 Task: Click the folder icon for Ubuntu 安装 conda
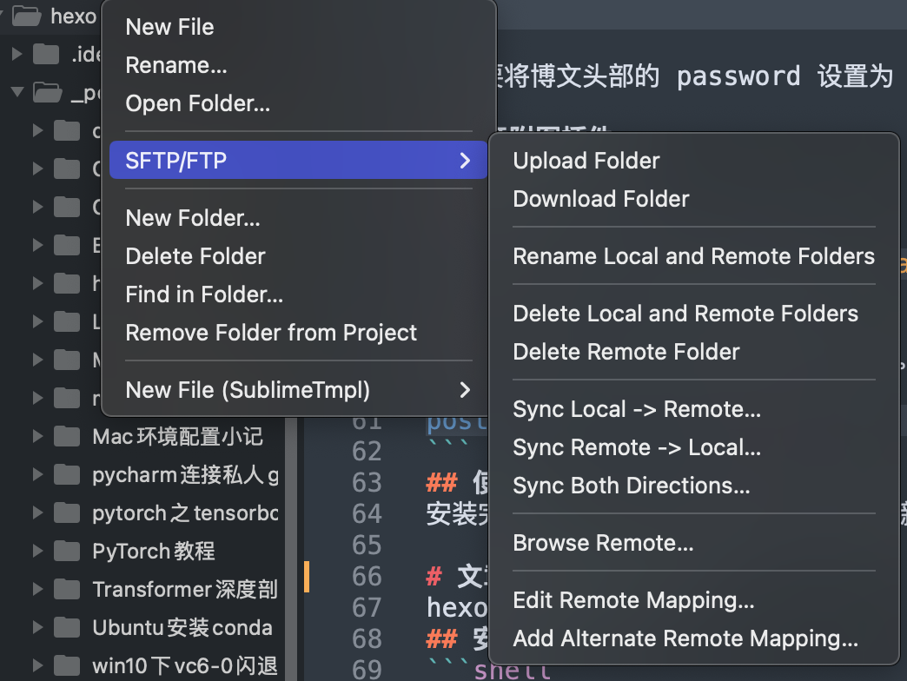67,627
